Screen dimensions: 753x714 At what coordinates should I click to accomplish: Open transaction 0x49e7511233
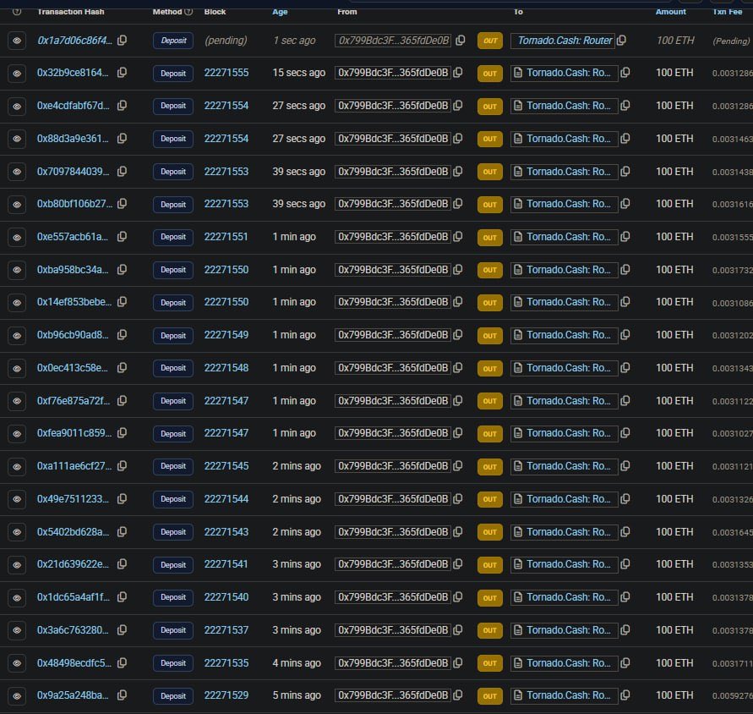(x=73, y=499)
